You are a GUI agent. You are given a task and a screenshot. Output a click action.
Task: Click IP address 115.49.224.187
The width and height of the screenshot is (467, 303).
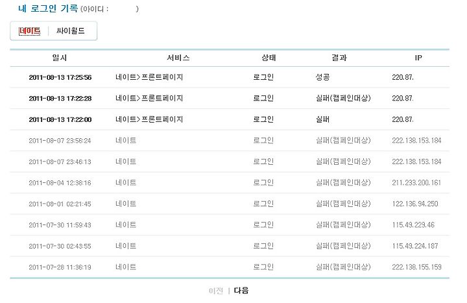(415, 246)
